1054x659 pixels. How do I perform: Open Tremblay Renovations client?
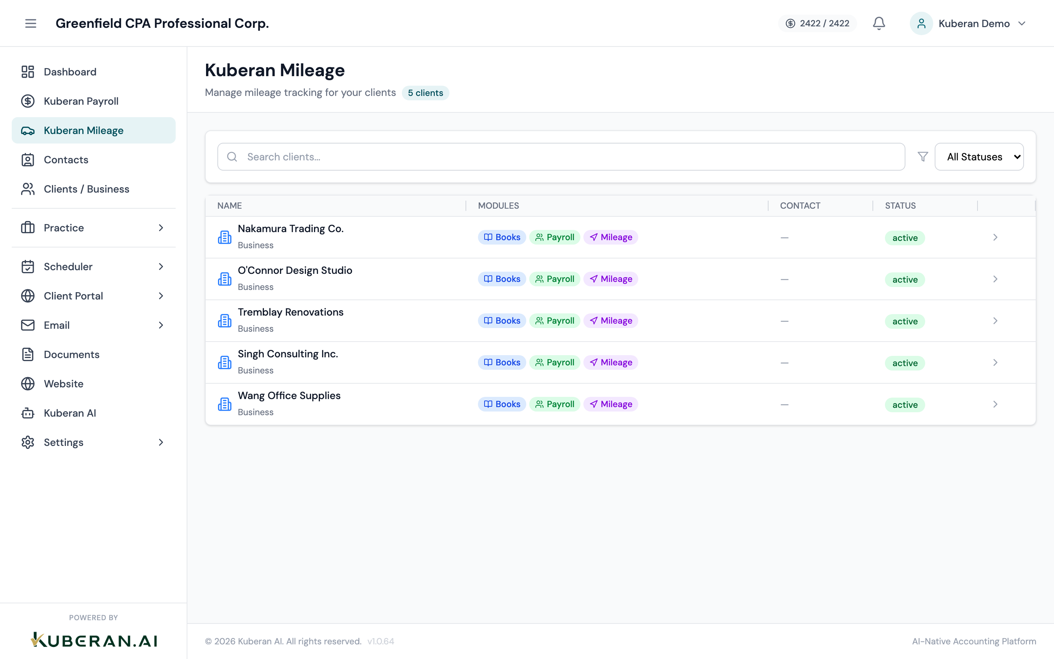291,312
